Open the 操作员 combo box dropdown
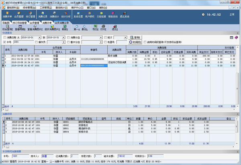The image size is (241, 165). (63, 42)
